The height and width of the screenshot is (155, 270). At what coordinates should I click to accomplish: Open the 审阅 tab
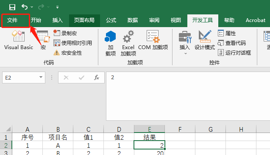tap(154, 20)
